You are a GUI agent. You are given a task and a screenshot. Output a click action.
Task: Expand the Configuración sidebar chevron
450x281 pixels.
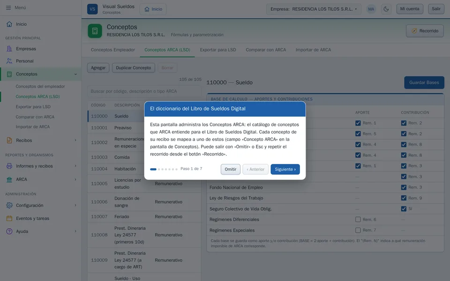click(75, 205)
